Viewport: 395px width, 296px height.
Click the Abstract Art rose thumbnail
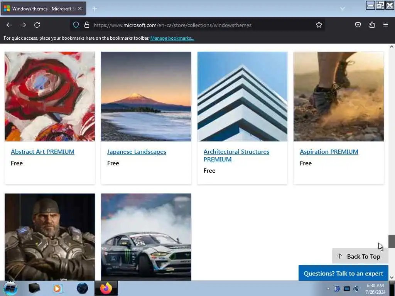tap(50, 96)
